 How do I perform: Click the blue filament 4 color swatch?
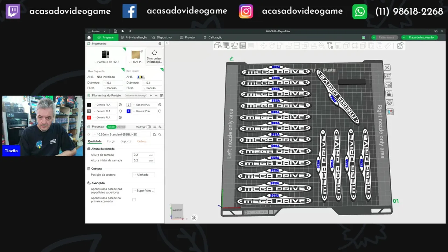128,111
